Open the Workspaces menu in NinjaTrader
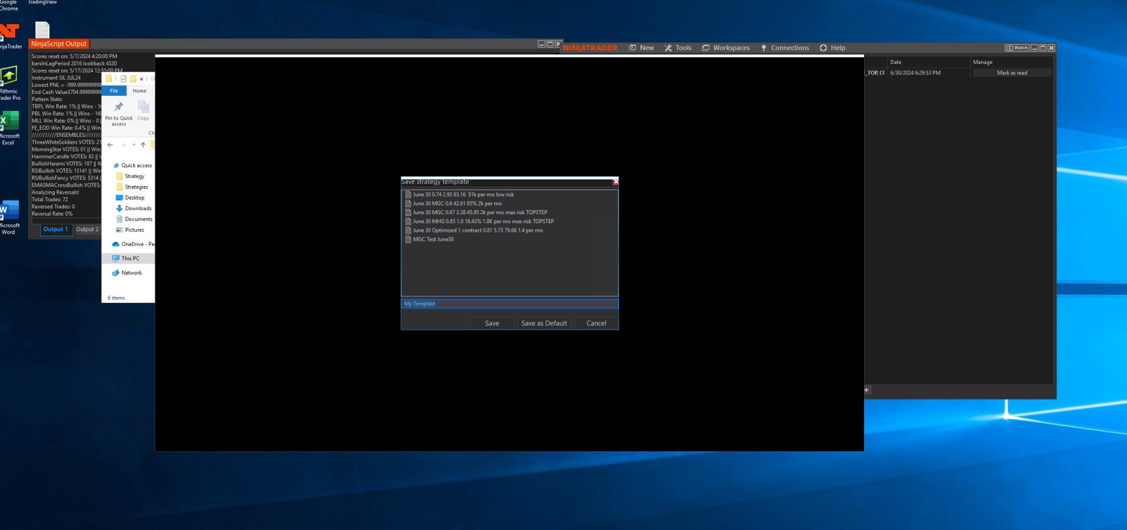 point(726,48)
